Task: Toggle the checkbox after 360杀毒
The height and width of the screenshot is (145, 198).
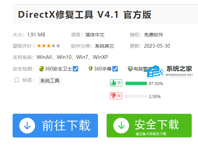Action: [115, 69]
